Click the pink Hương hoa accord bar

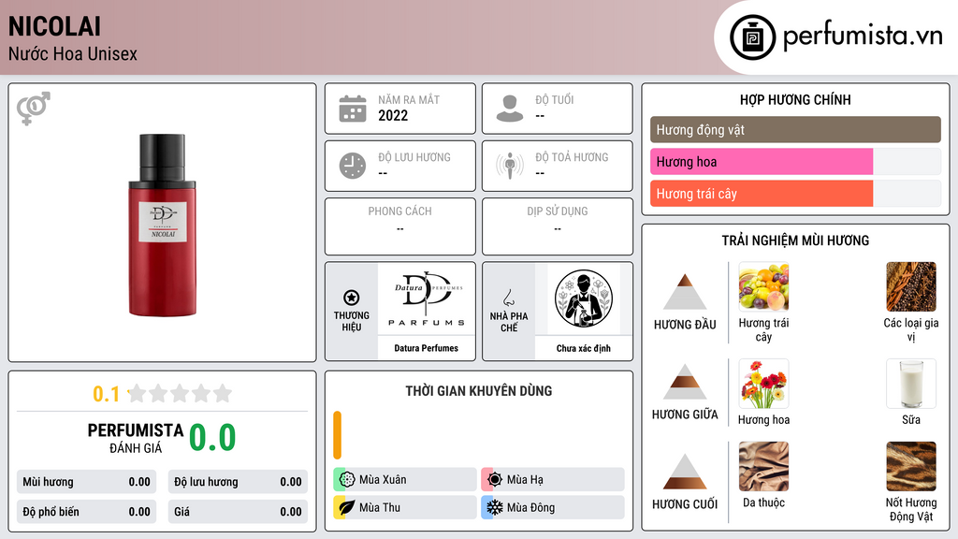point(762,161)
